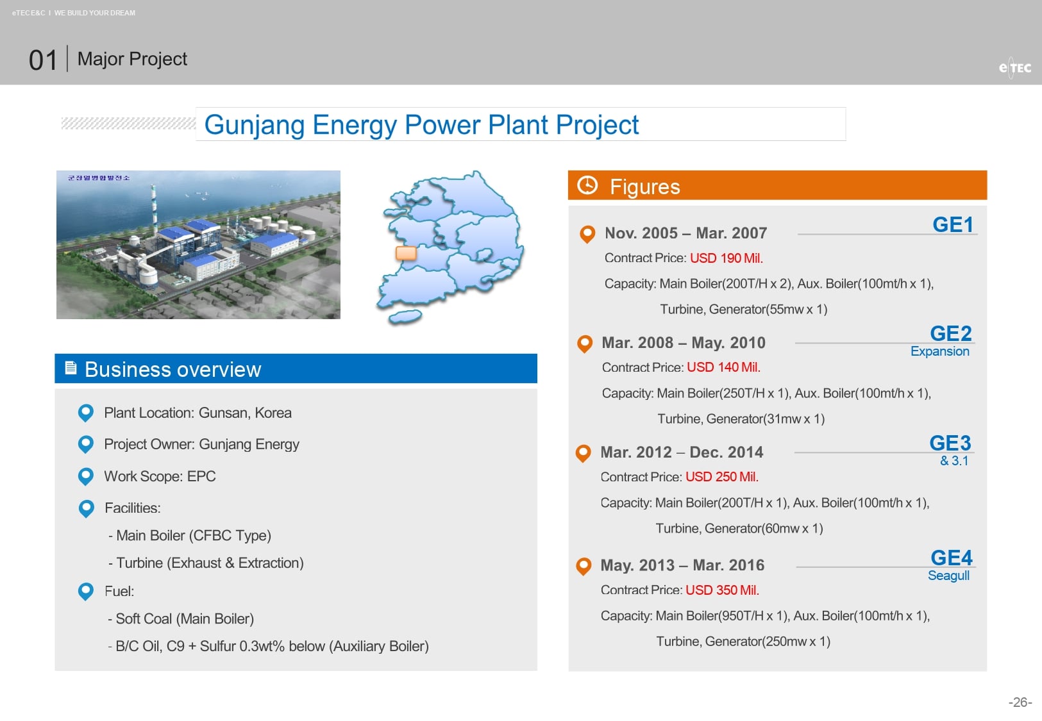This screenshot has height=721, width=1042.
Task: Click 'Work Scope: EPC' text
Action: point(160,476)
